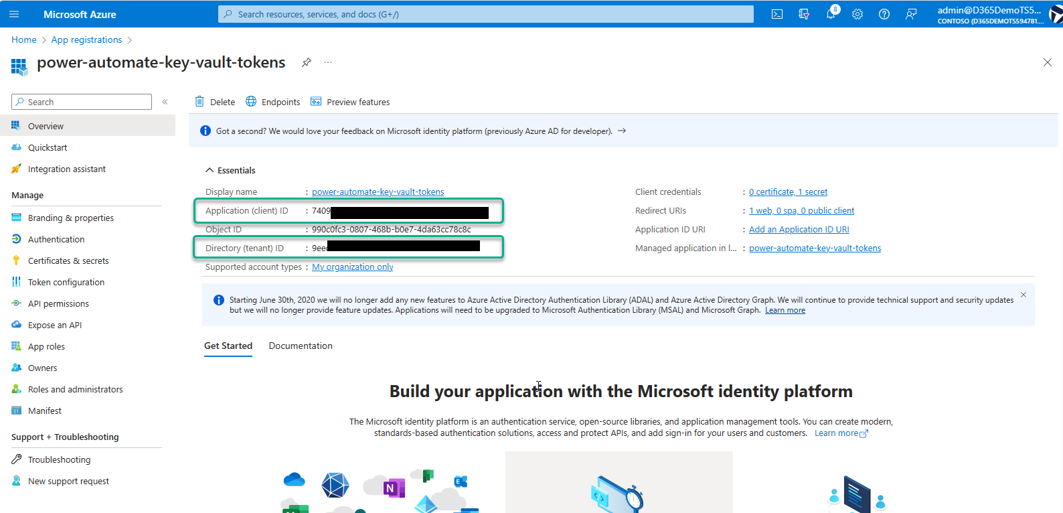Viewport: 1063px width, 513px height.
Task: Click the Directory (tenant) ID label
Action: pos(244,248)
